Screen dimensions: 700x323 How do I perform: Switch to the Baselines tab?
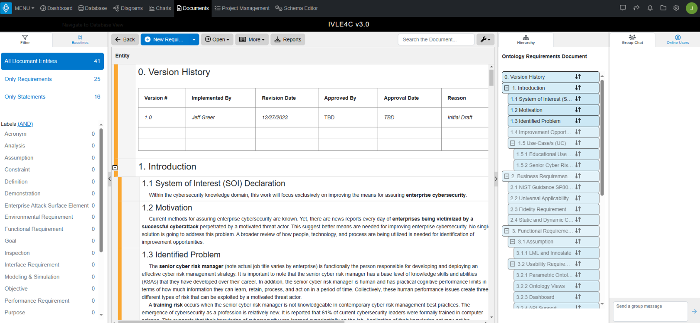(x=80, y=40)
